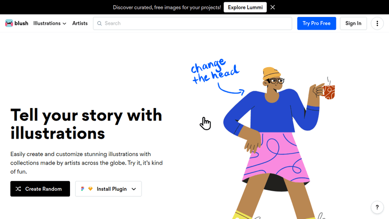Expand the Install Plugin chevron

134,189
